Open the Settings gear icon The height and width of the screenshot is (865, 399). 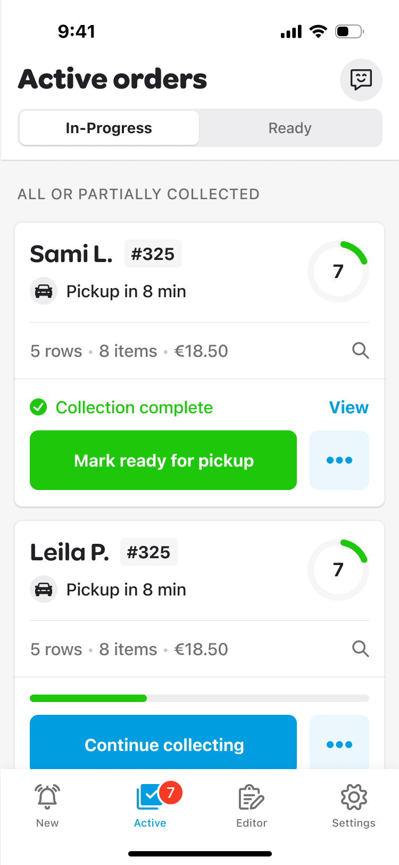click(354, 797)
